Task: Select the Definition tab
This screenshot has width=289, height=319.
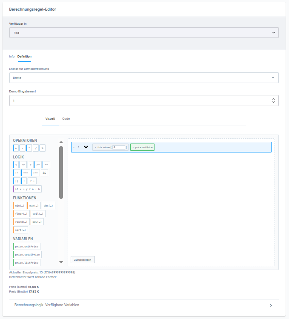Action: (x=24, y=56)
